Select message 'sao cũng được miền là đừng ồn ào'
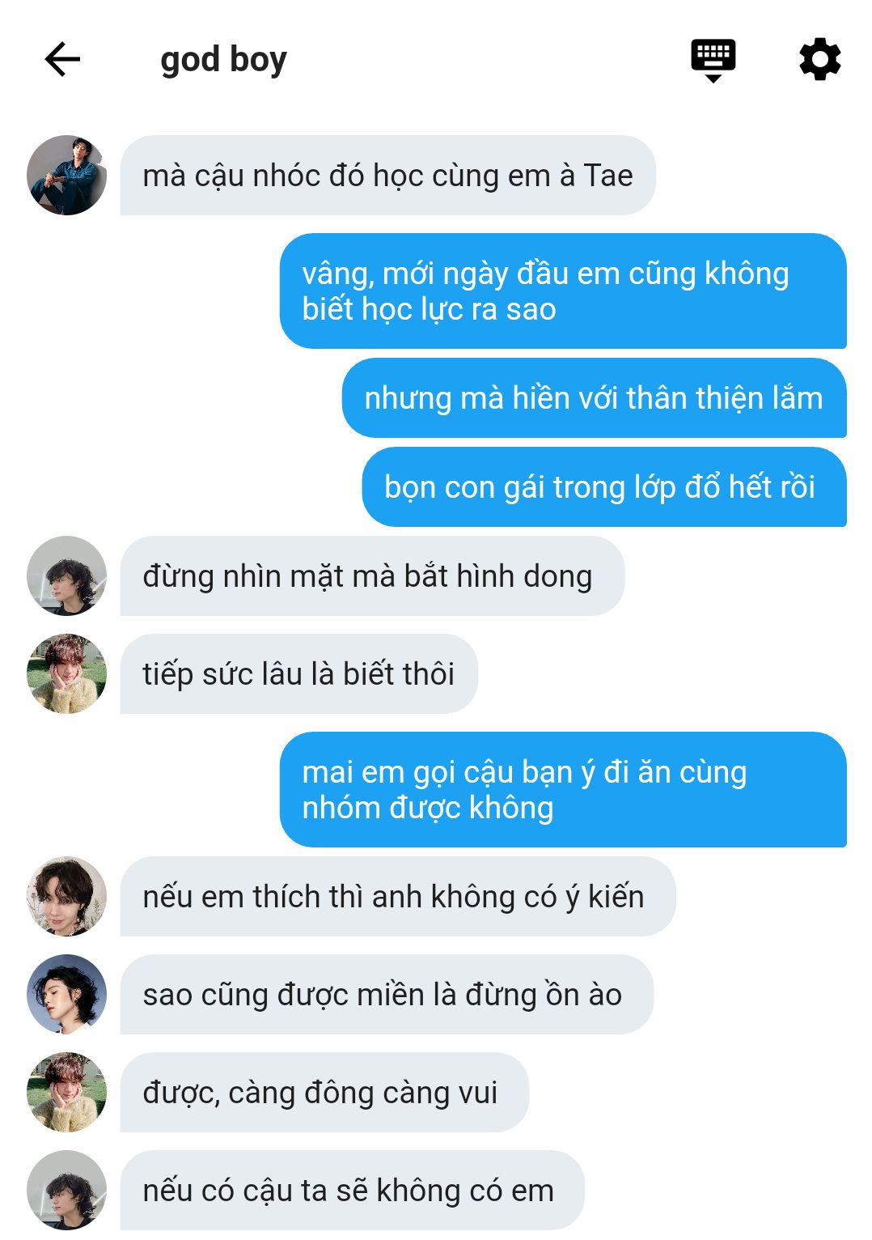The width and height of the screenshot is (872, 1240). pos(387,994)
